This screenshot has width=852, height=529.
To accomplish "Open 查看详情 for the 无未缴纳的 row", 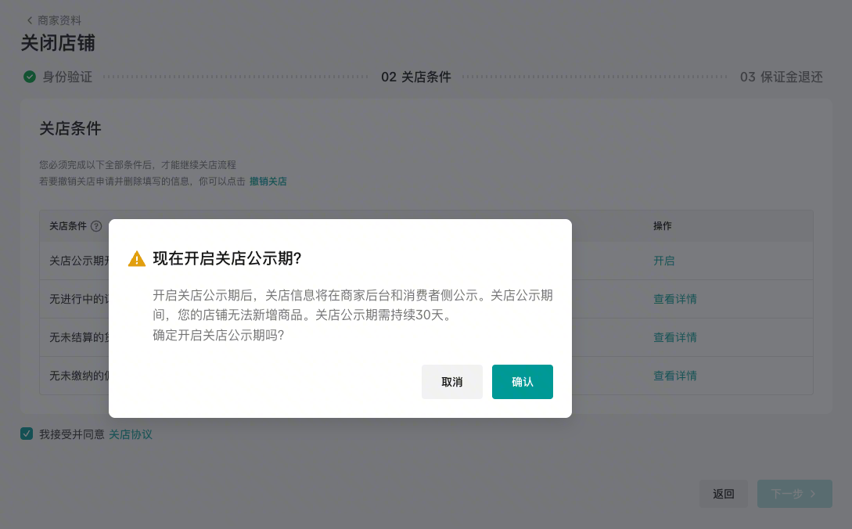I will 674,376.
